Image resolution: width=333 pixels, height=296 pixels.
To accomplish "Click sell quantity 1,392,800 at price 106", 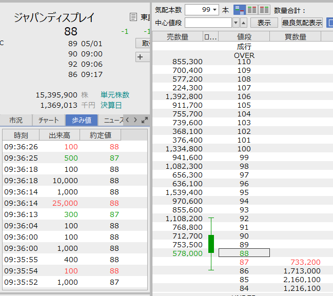I will pos(184,96).
